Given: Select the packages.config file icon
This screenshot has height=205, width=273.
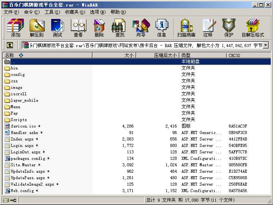Looking at the screenshot, I should point(8,158).
